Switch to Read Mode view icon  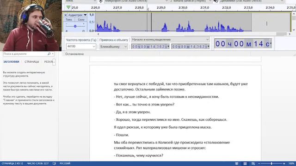(236, 164)
